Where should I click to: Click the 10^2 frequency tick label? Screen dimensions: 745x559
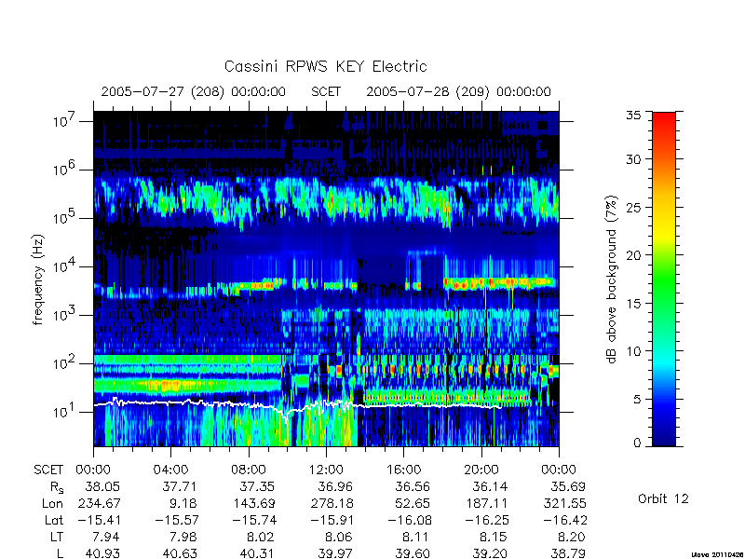click(65, 362)
